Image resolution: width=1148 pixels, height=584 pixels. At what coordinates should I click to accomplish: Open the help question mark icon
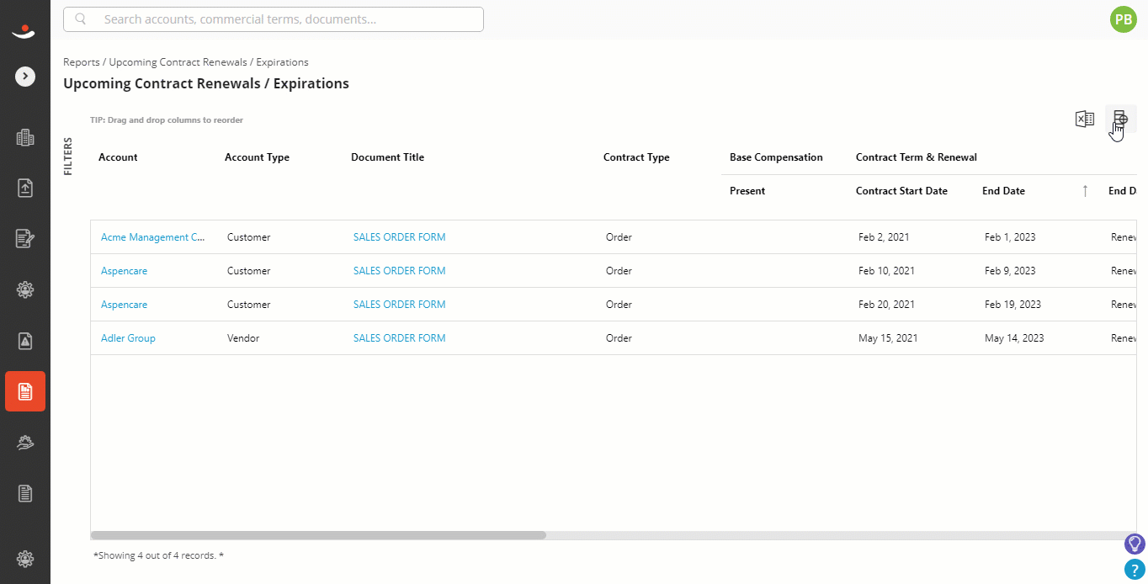(1135, 570)
